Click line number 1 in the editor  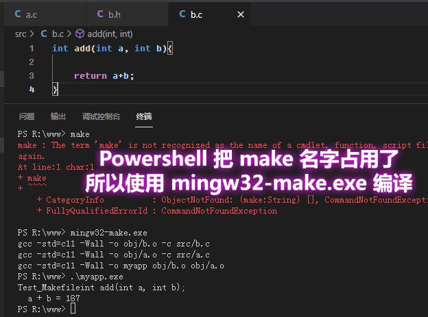click(32, 49)
